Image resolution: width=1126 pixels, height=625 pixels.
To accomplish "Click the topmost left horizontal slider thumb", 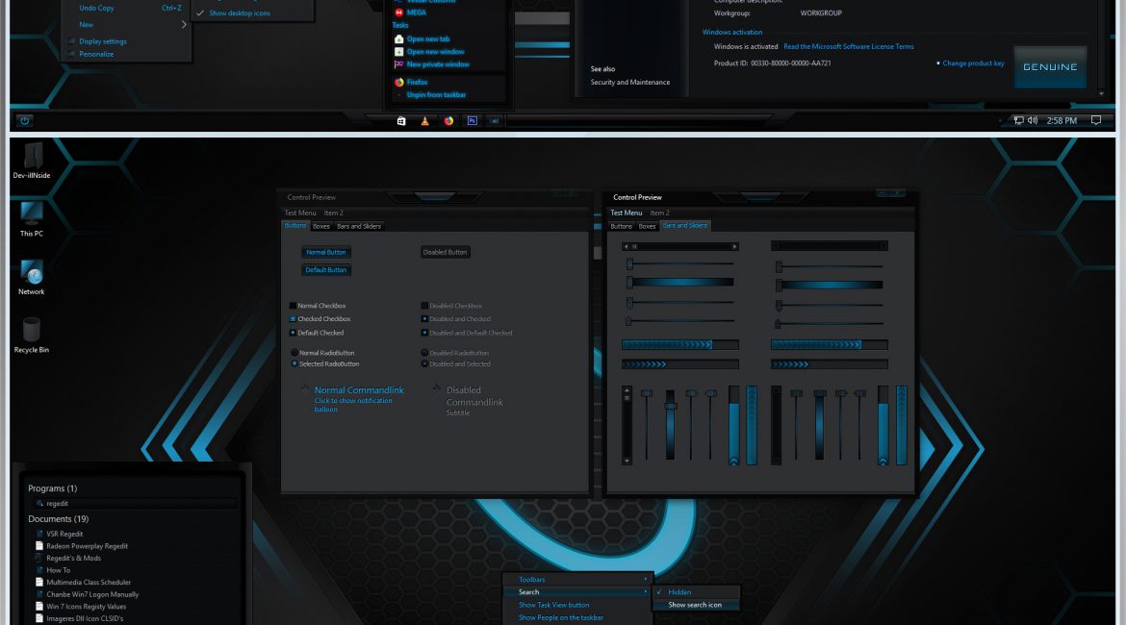I will tap(629, 264).
